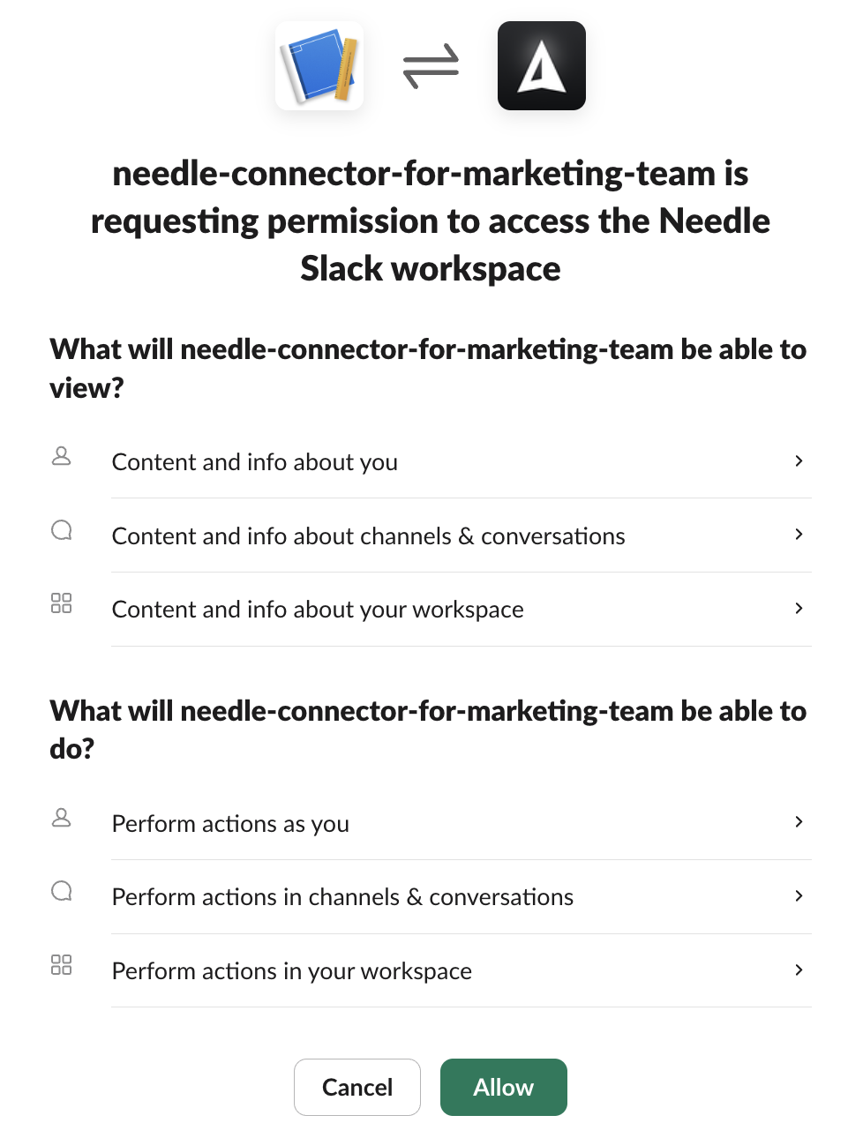This screenshot has width=863, height=1138.
Task: Open Content and info about you row
Action: (x=431, y=461)
